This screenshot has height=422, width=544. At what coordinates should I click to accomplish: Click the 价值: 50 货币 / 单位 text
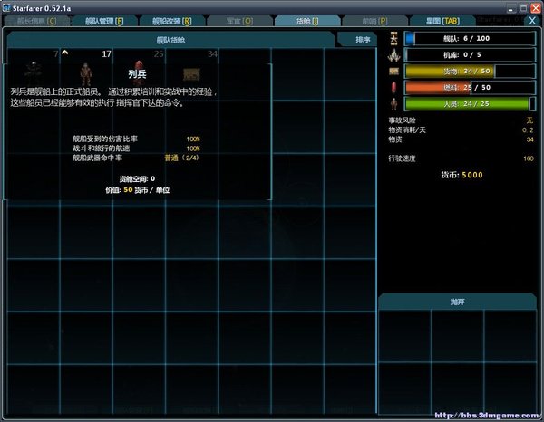138,190
